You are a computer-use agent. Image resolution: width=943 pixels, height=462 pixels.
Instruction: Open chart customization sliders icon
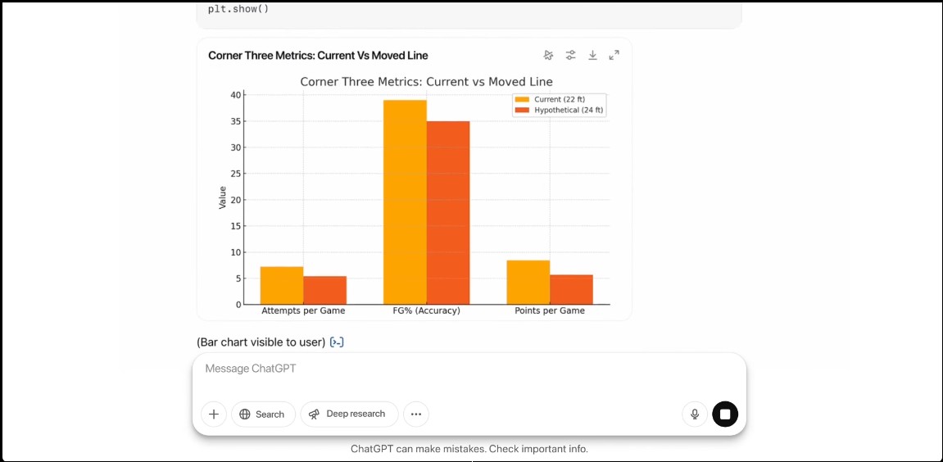(x=571, y=55)
